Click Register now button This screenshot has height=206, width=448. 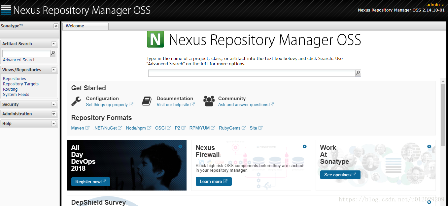click(x=91, y=182)
